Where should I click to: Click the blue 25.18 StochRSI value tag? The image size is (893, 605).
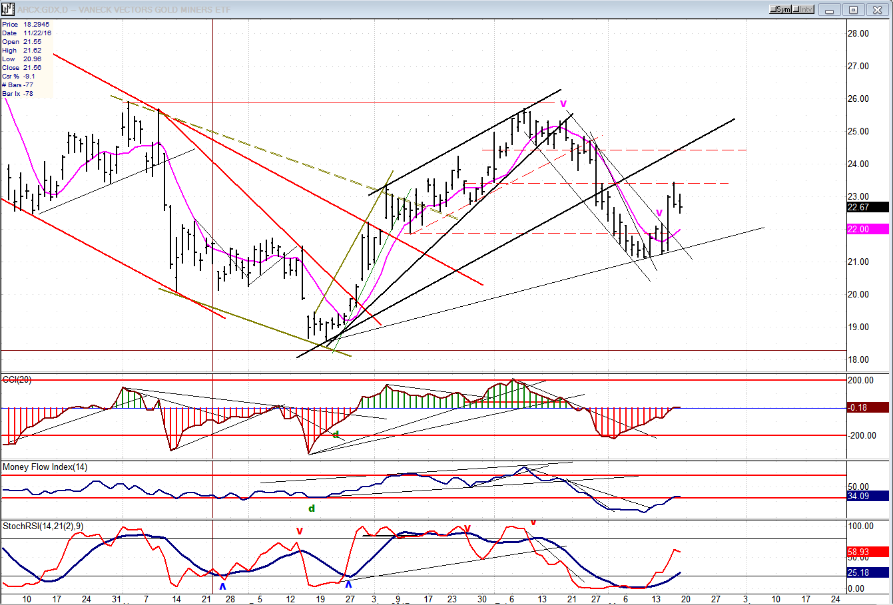[x=867, y=572]
